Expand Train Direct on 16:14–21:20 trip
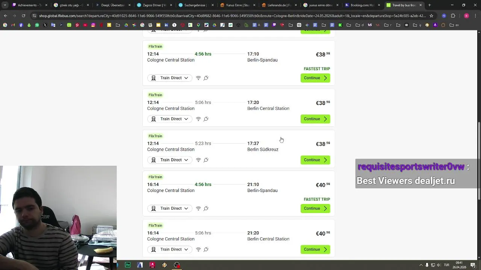The height and width of the screenshot is (270, 481). (x=170, y=249)
